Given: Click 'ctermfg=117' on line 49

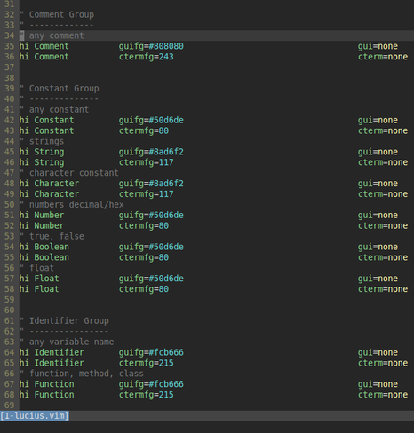Looking at the screenshot, I should click(x=147, y=194).
